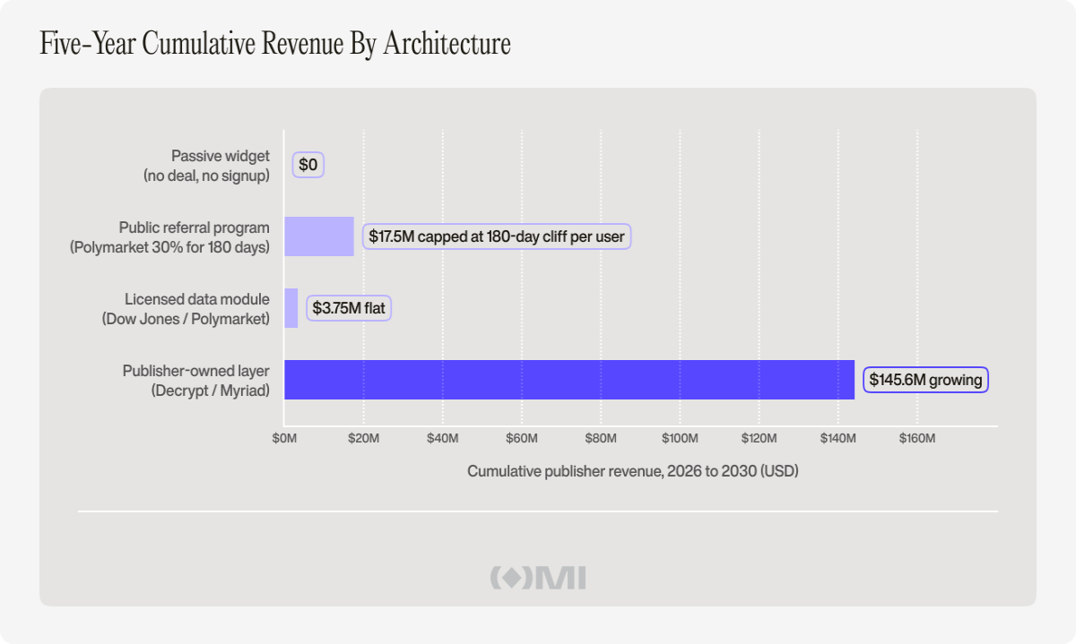Click the '$17.5M capped at 180-day cliff per user' label
The width and height of the screenshot is (1076, 644).
click(x=497, y=236)
